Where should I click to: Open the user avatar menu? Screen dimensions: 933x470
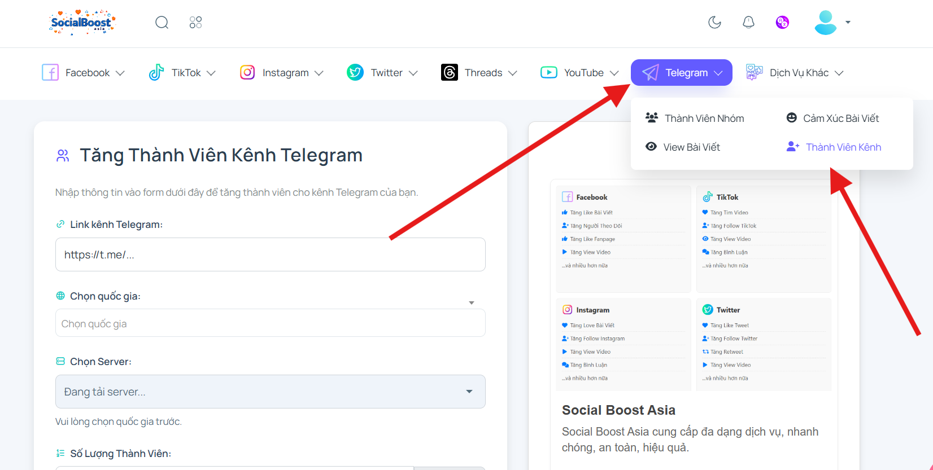pyautogui.click(x=826, y=23)
